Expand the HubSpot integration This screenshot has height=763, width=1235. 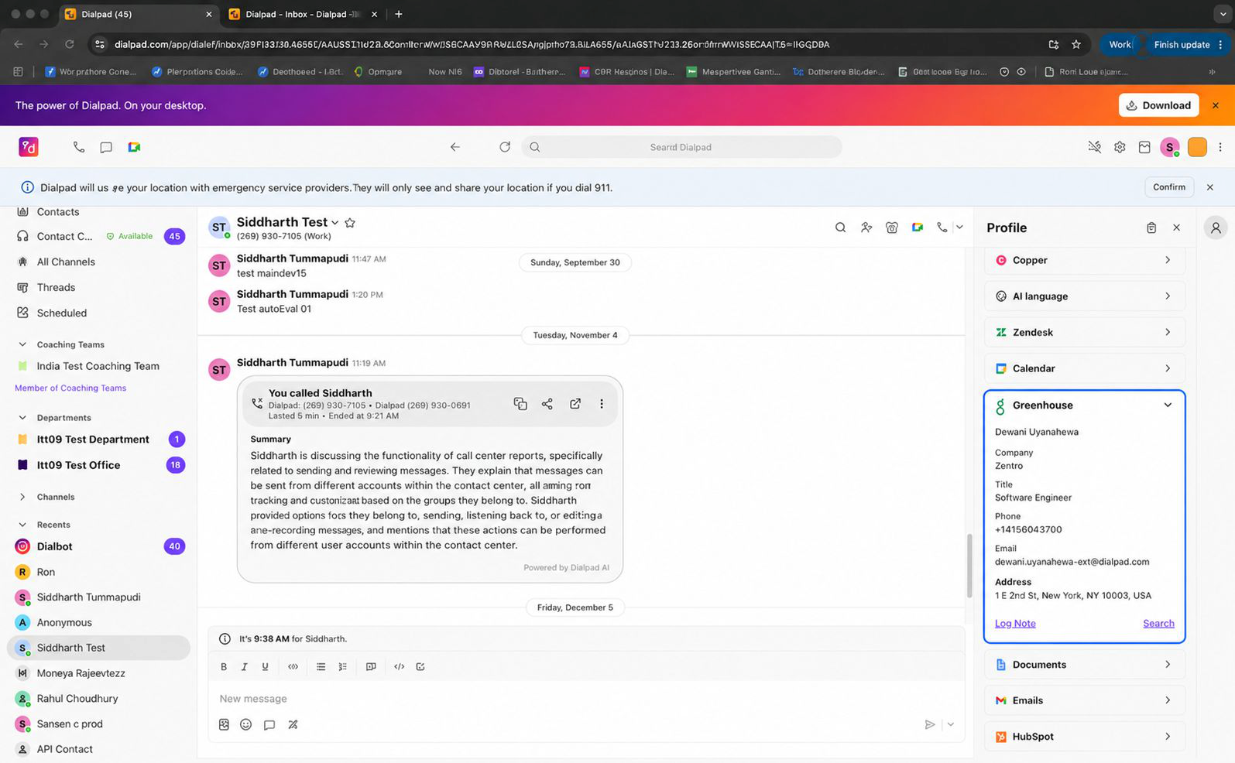coord(1085,737)
